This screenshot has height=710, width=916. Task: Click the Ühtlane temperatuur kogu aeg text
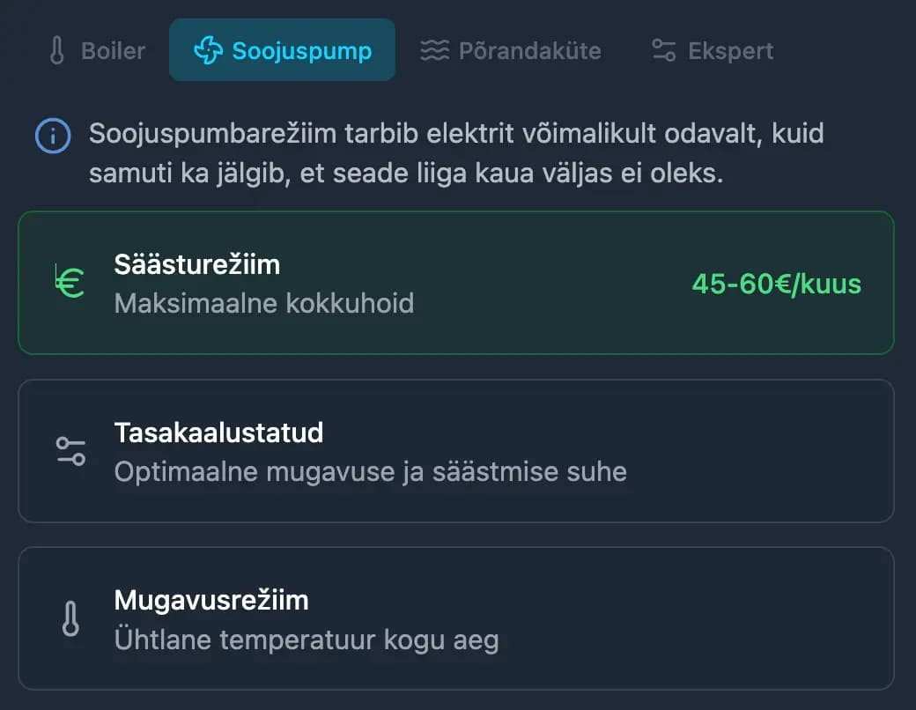click(x=306, y=640)
